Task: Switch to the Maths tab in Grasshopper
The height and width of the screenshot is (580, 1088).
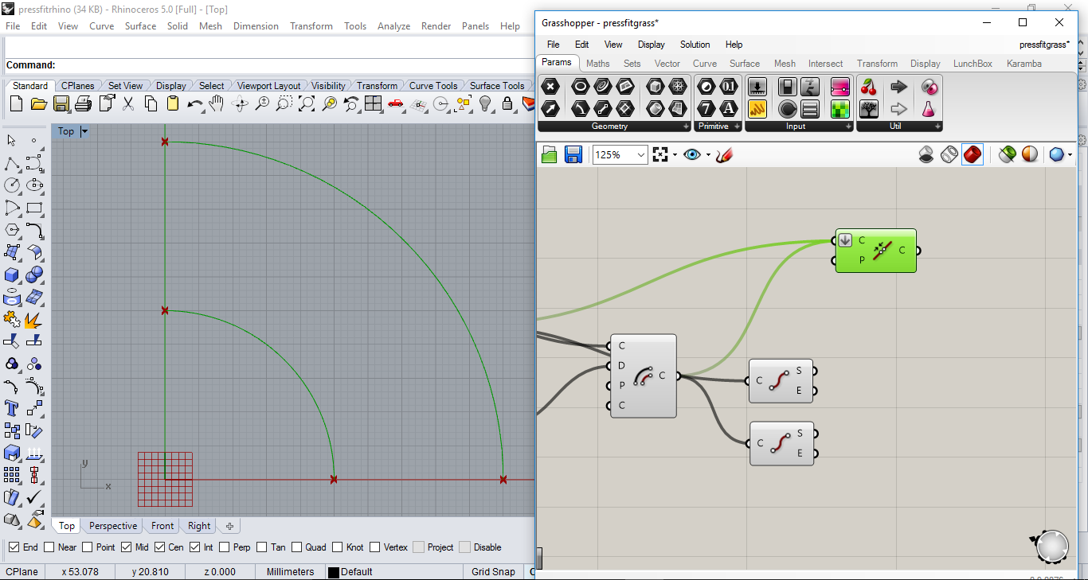Action: [597, 64]
